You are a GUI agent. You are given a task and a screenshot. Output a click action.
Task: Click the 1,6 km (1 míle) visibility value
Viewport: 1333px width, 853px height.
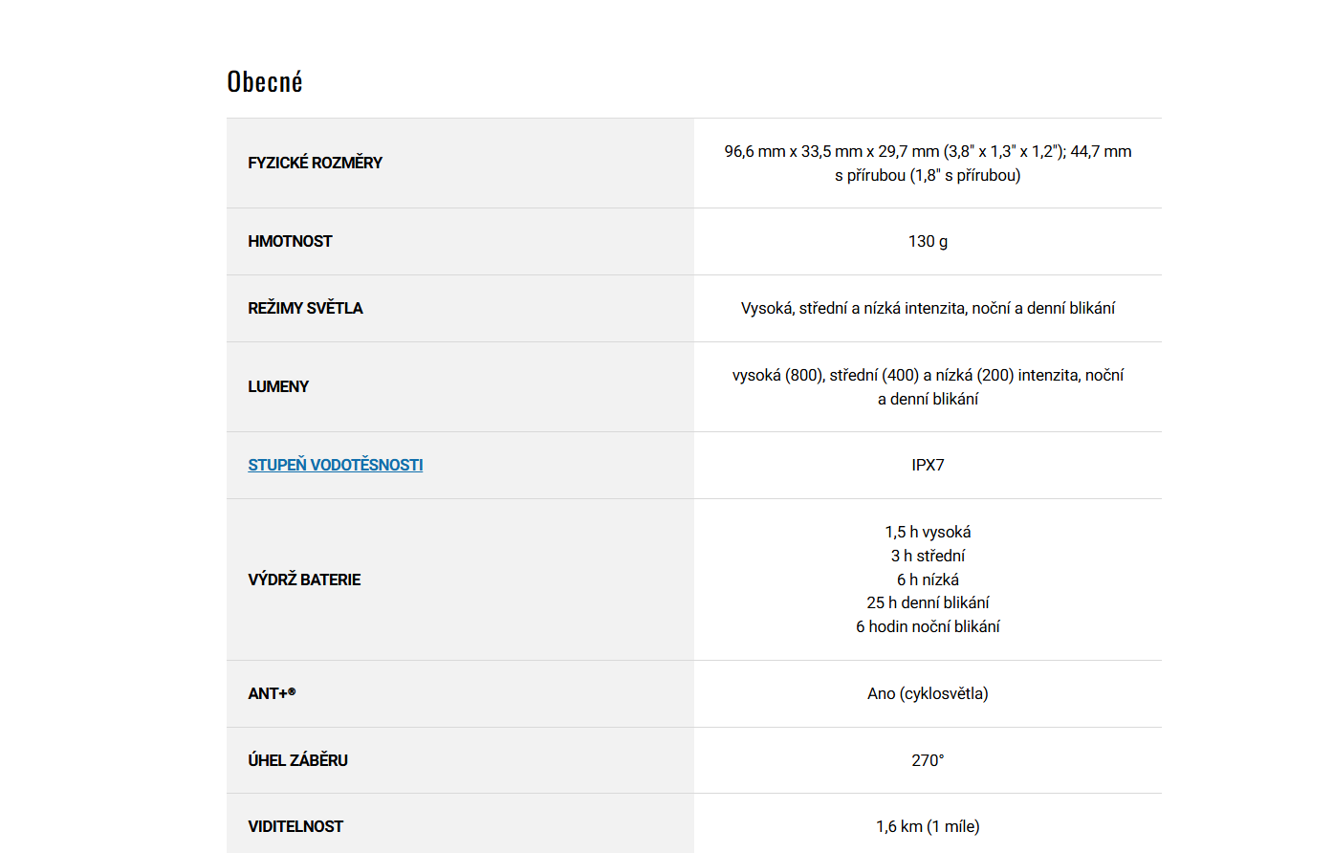928,826
